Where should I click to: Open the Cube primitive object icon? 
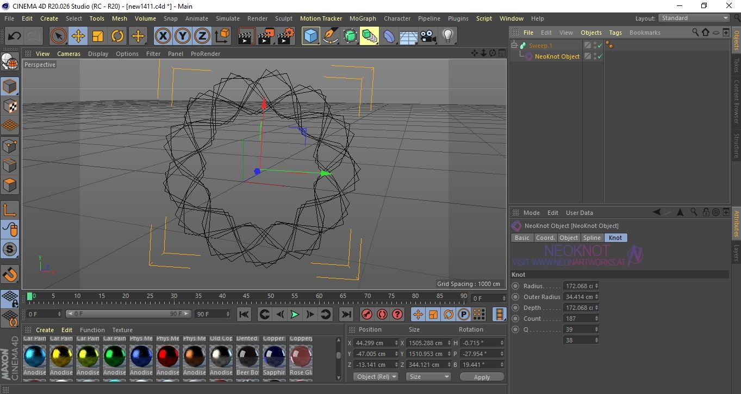310,36
